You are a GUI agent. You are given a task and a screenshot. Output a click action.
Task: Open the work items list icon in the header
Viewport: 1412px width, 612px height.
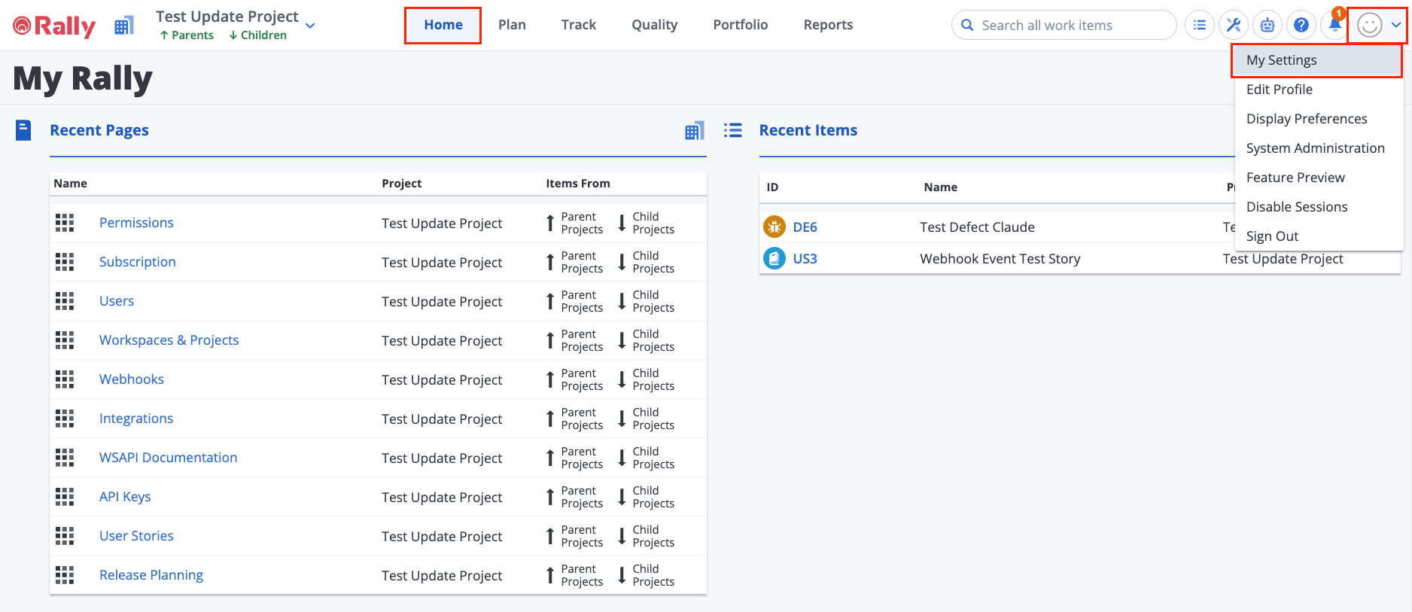[x=1200, y=25]
